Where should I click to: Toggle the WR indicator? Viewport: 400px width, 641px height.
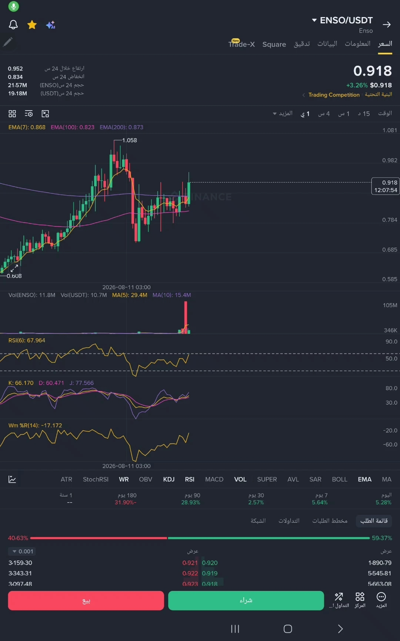(x=124, y=479)
